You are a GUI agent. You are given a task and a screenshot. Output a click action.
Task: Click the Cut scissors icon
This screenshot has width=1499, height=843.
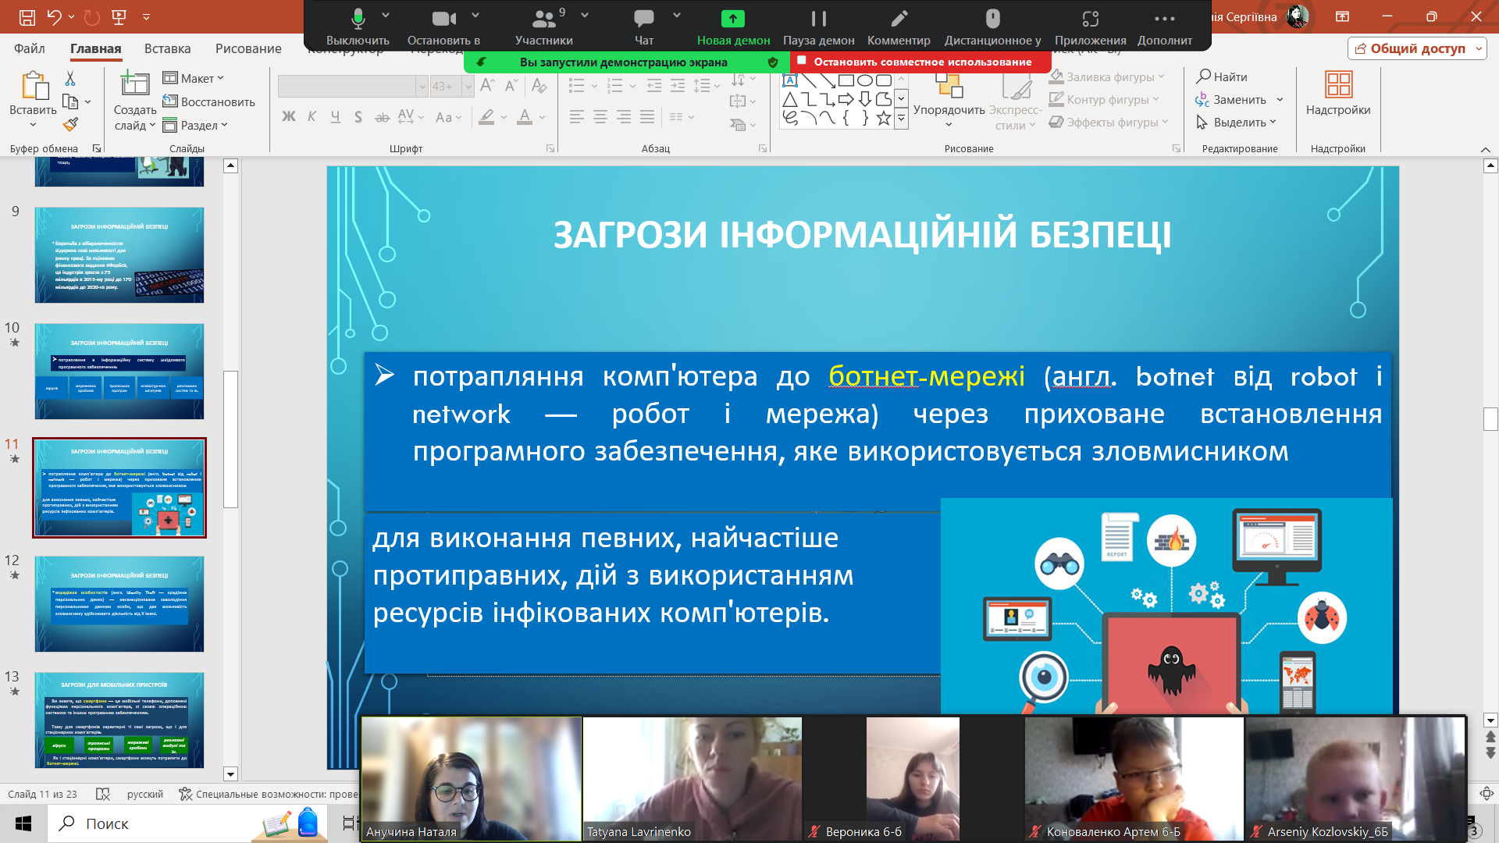70,79
